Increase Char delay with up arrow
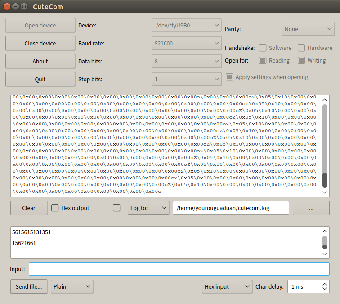Image resolution: width=340 pixels, height=304 pixels. [325, 284]
